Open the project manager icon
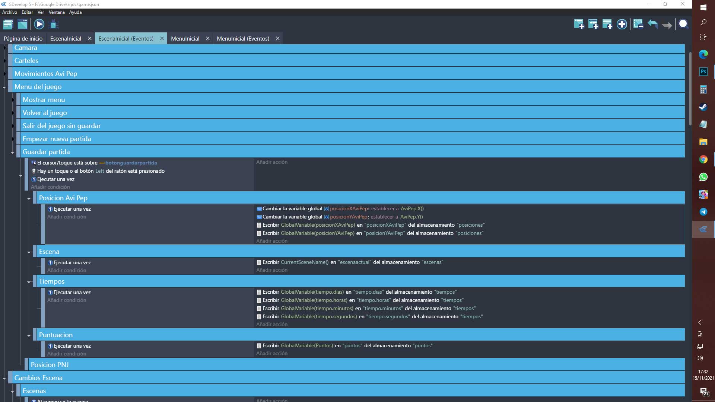This screenshot has width=715, height=402. (8, 24)
